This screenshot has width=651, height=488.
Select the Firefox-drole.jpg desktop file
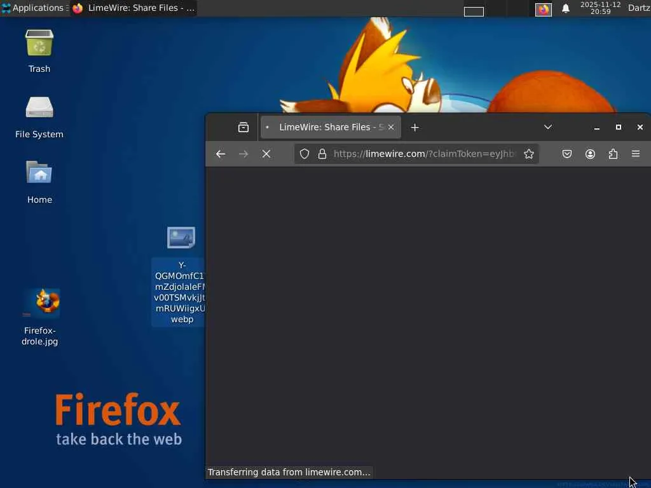[x=40, y=317]
